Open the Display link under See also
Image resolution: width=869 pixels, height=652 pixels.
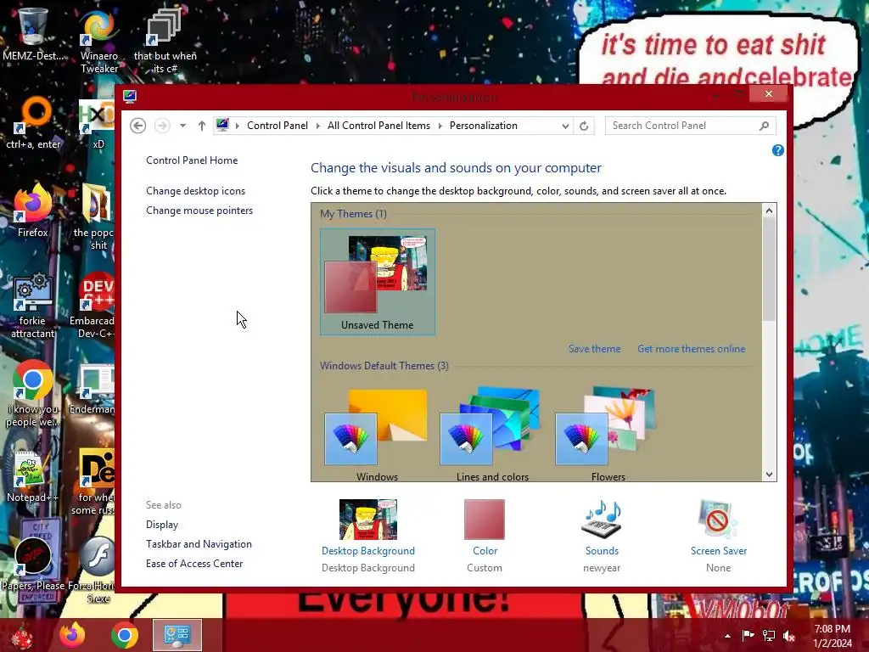click(x=162, y=525)
